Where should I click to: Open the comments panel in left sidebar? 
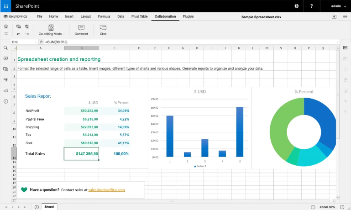coord(5,58)
